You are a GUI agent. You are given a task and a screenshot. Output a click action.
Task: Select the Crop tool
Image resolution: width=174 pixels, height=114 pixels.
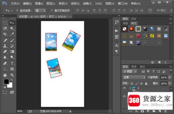tap(5, 34)
